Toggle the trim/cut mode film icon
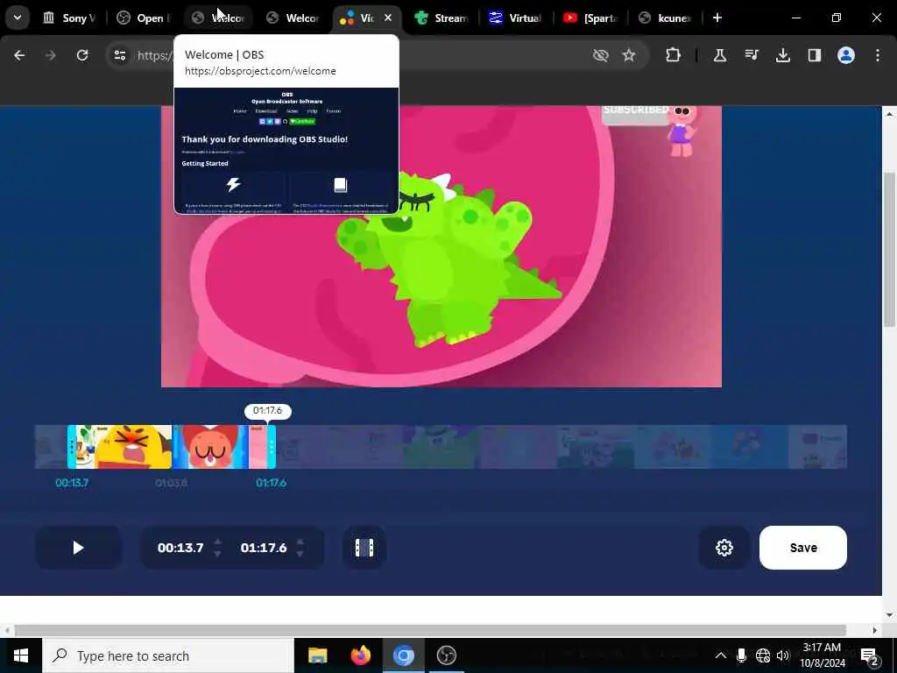The height and width of the screenshot is (673, 897). [364, 548]
